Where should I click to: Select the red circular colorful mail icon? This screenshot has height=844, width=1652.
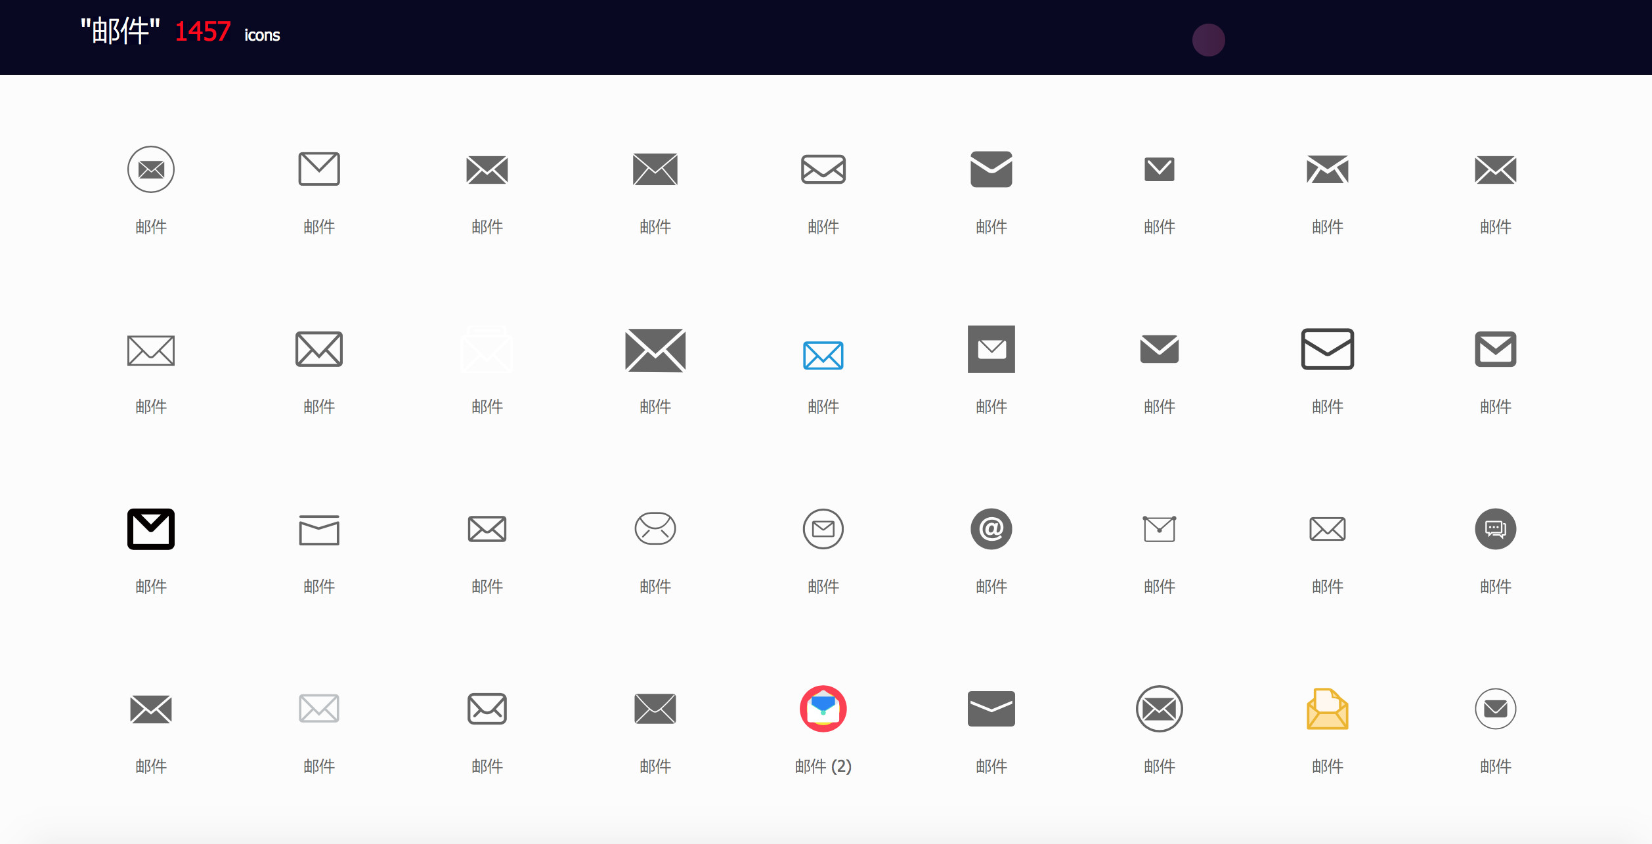[823, 709]
